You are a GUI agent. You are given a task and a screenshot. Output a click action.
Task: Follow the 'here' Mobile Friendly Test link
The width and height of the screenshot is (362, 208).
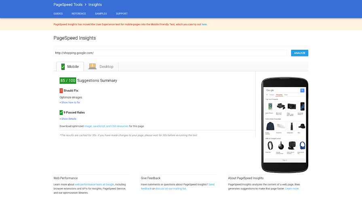(x=204, y=24)
